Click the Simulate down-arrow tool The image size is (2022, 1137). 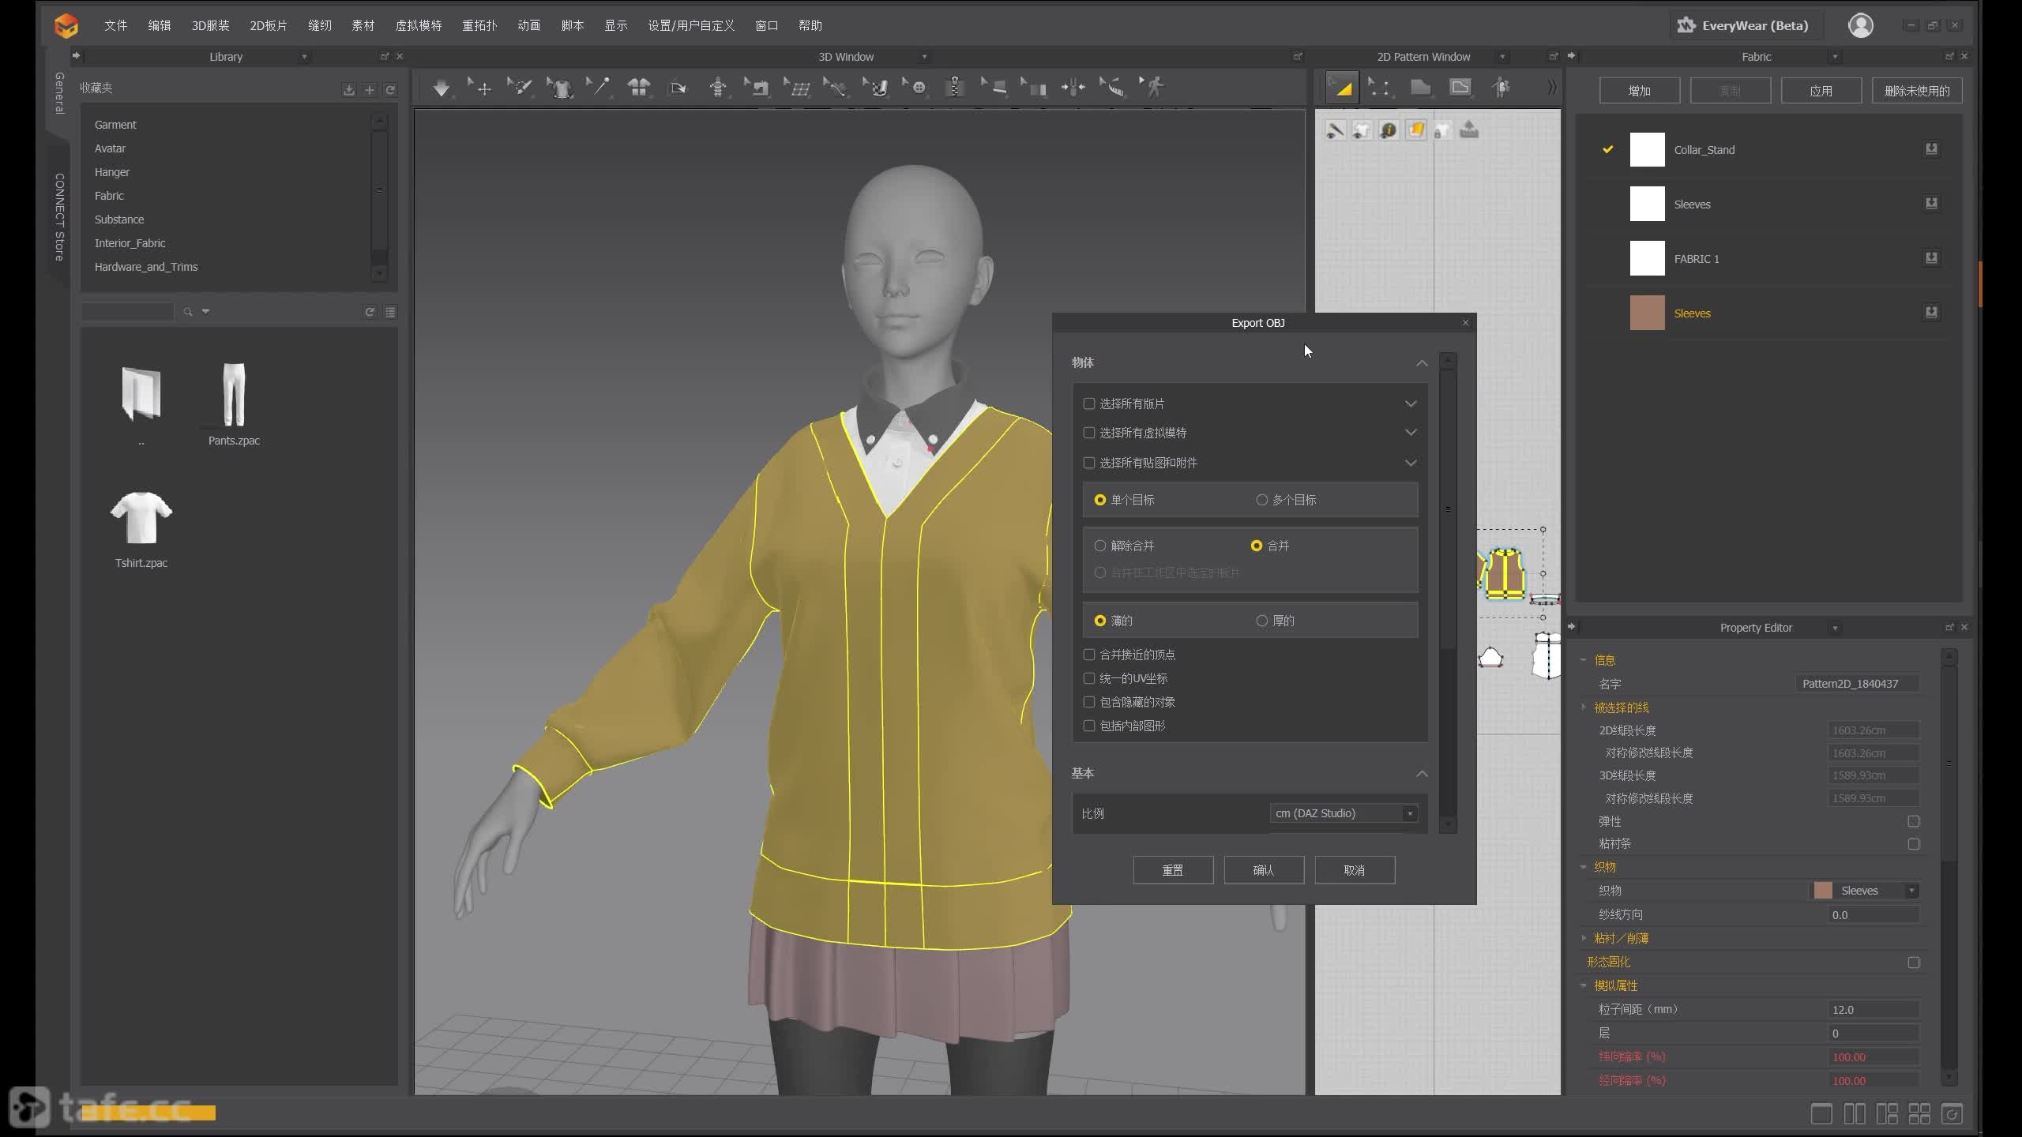point(442,88)
